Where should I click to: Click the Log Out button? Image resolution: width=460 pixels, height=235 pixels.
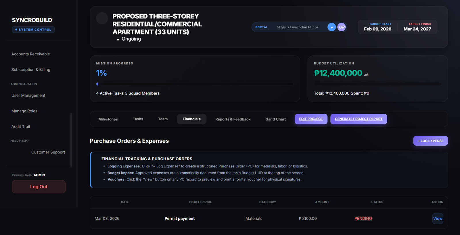click(x=39, y=187)
